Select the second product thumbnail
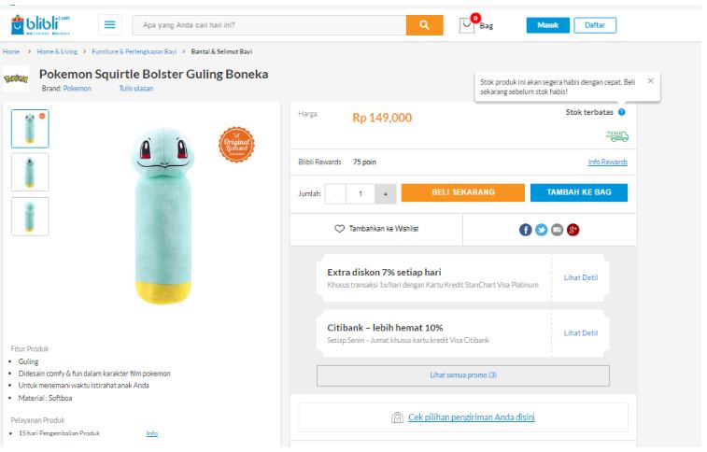The height and width of the screenshot is (452, 707). [x=30, y=172]
